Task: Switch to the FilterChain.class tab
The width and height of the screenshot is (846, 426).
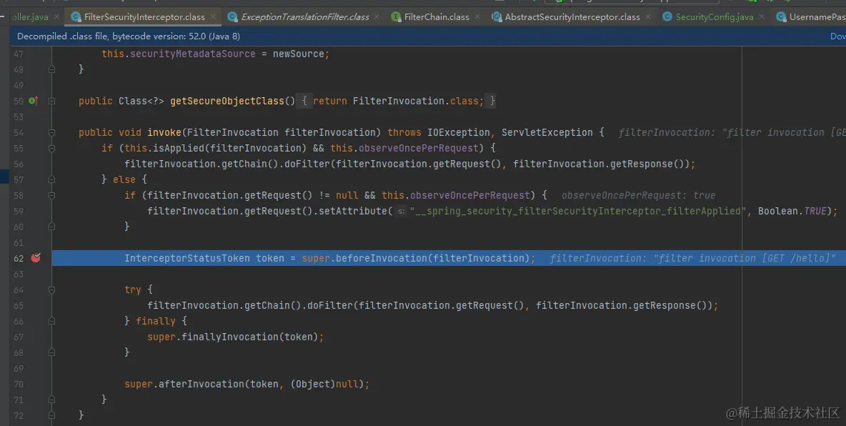Action: pos(437,17)
